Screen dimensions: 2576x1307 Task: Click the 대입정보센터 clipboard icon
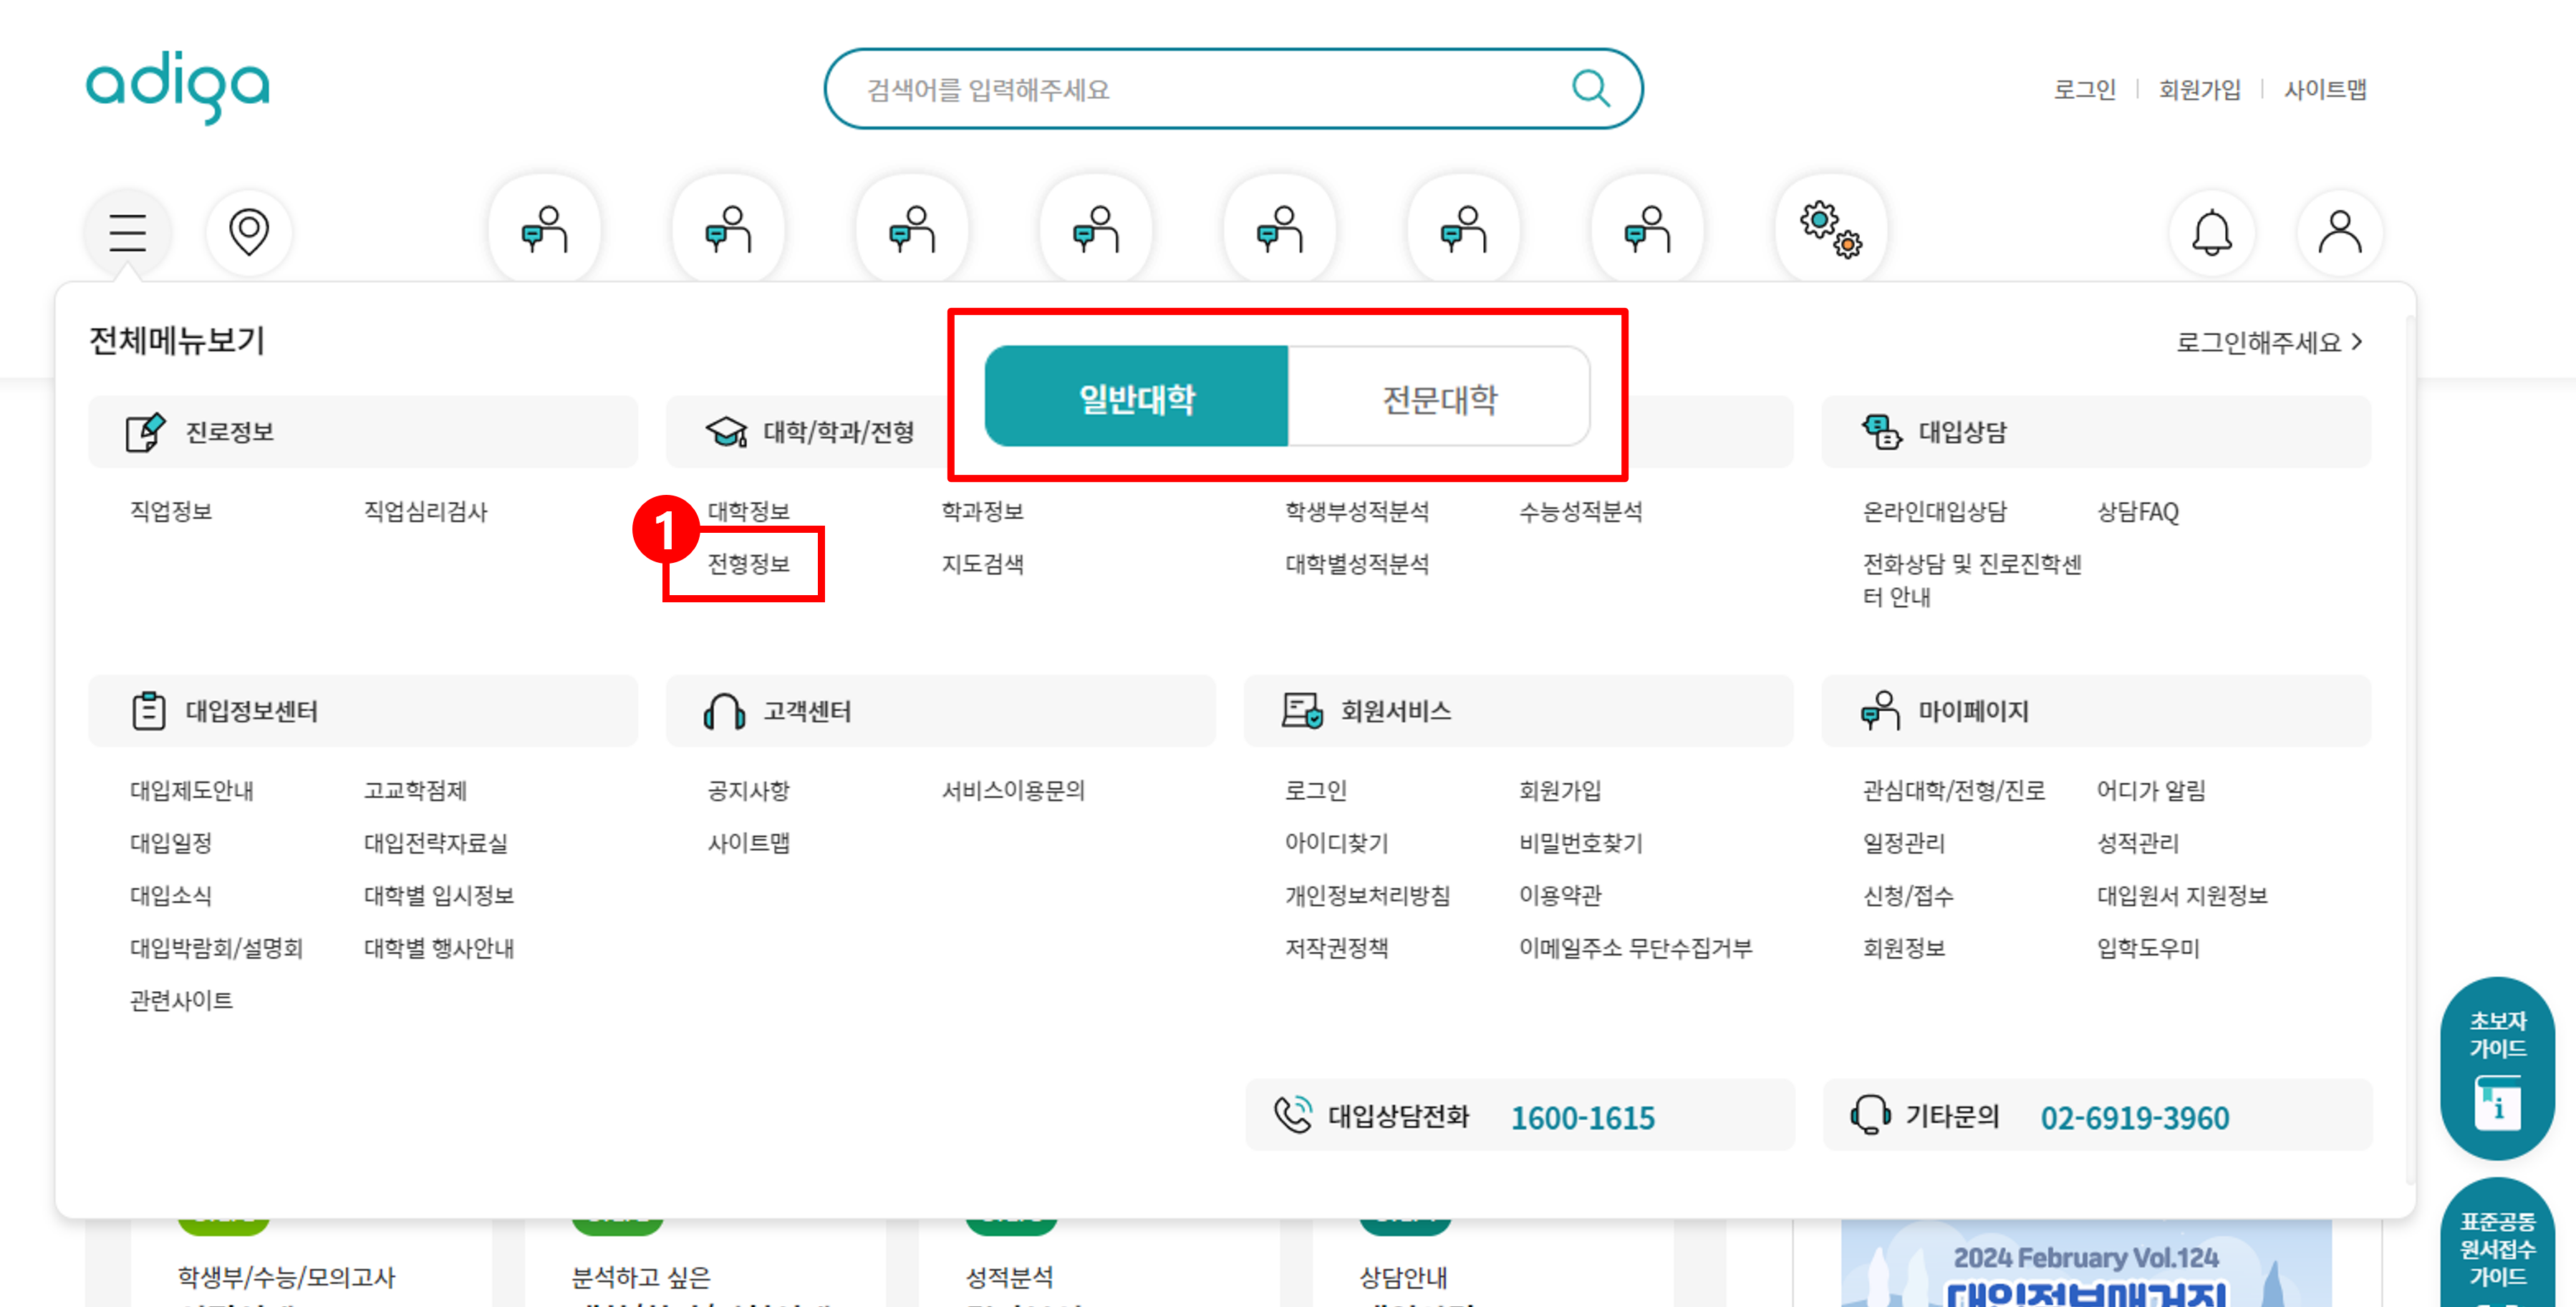tap(149, 711)
